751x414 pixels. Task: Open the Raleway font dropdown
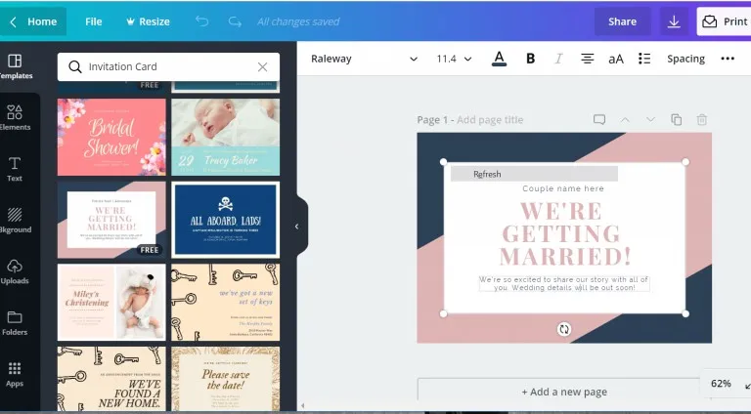pyautogui.click(x=364, y=59)
